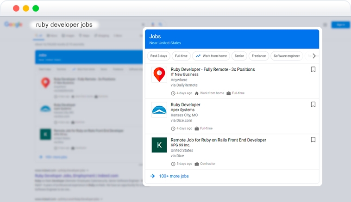Click the Google logo
Screen dimensions: 351x202
(13, 24)
